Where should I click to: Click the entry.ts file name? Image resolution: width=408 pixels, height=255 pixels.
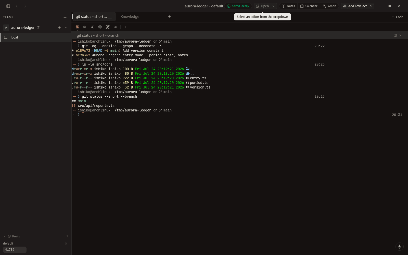198,78
